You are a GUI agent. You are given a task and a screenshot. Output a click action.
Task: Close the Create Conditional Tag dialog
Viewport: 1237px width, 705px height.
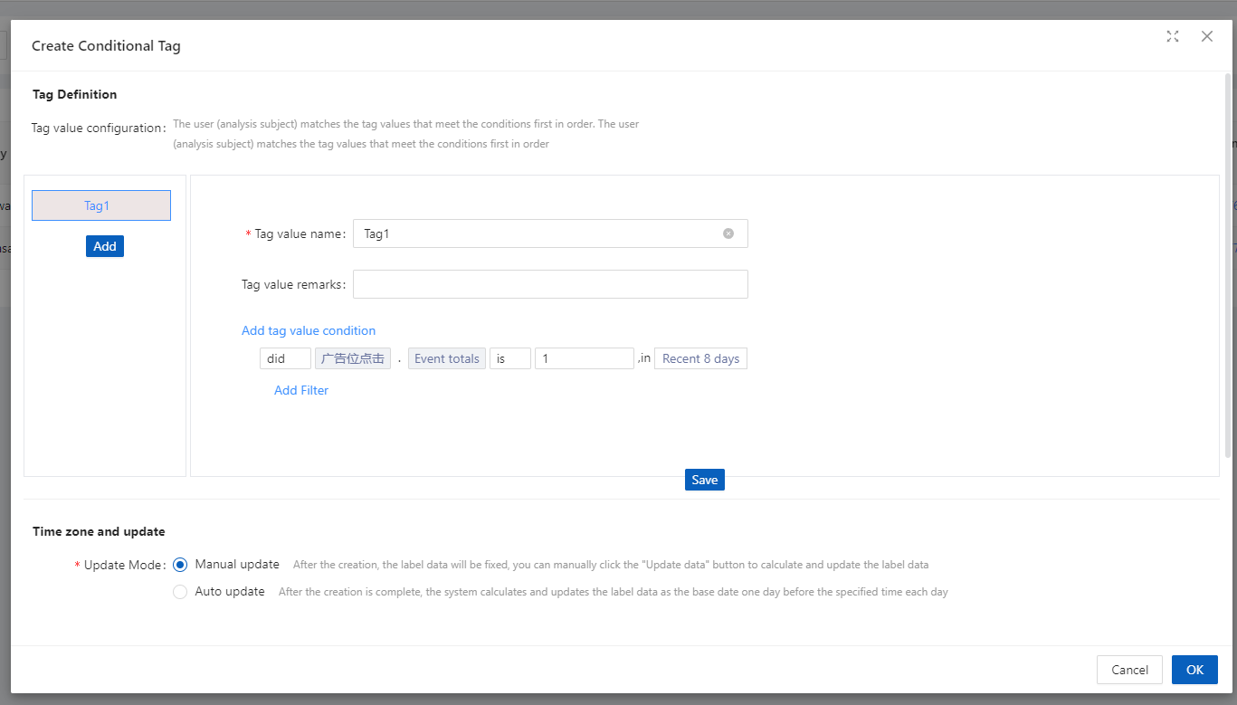click(x=1206, y=36)
